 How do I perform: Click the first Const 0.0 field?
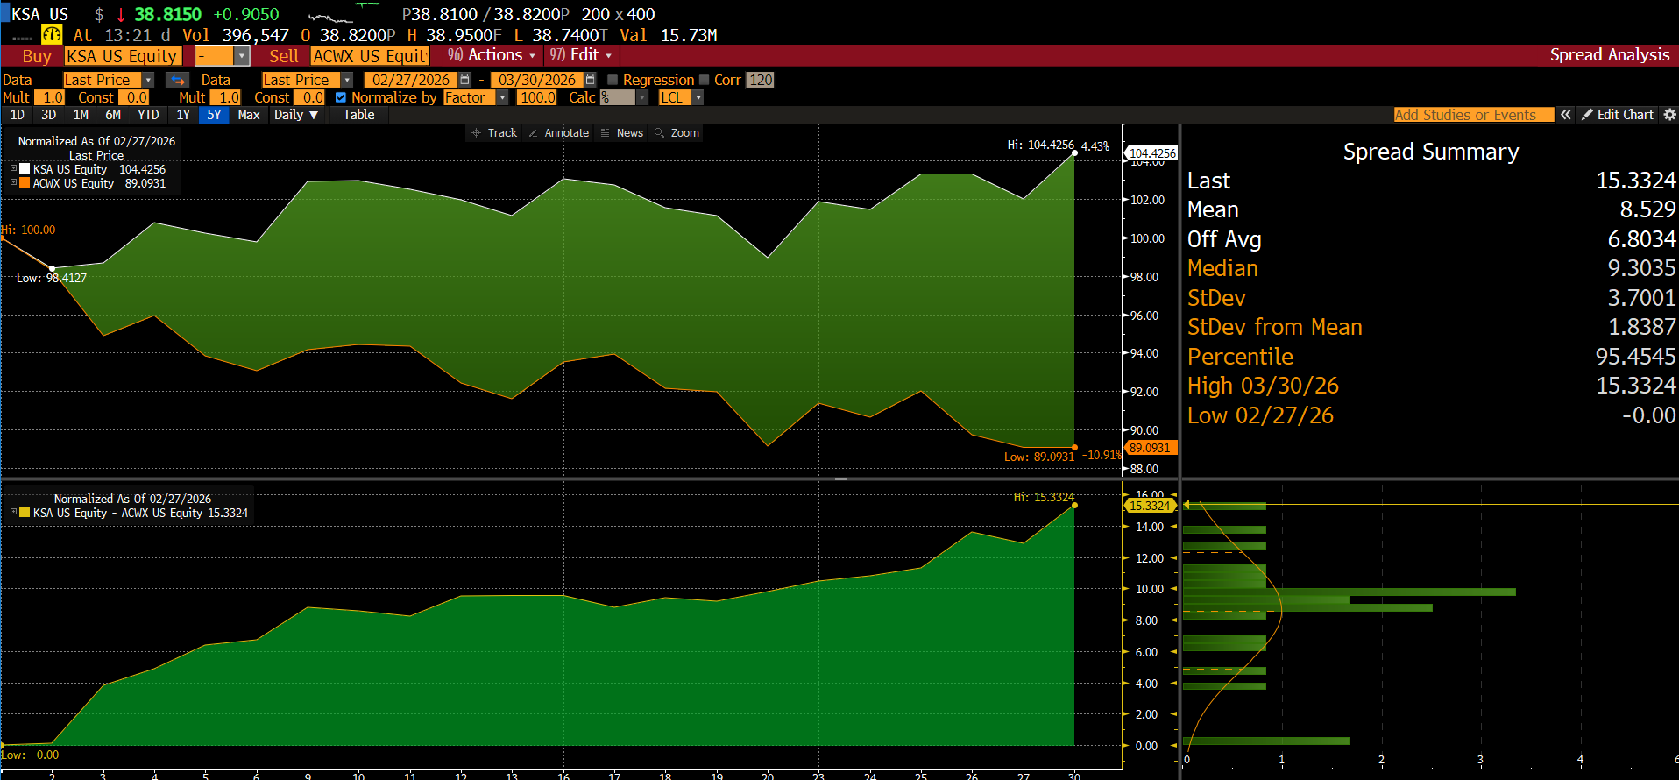pyautogui.click(x=135, y=97)
